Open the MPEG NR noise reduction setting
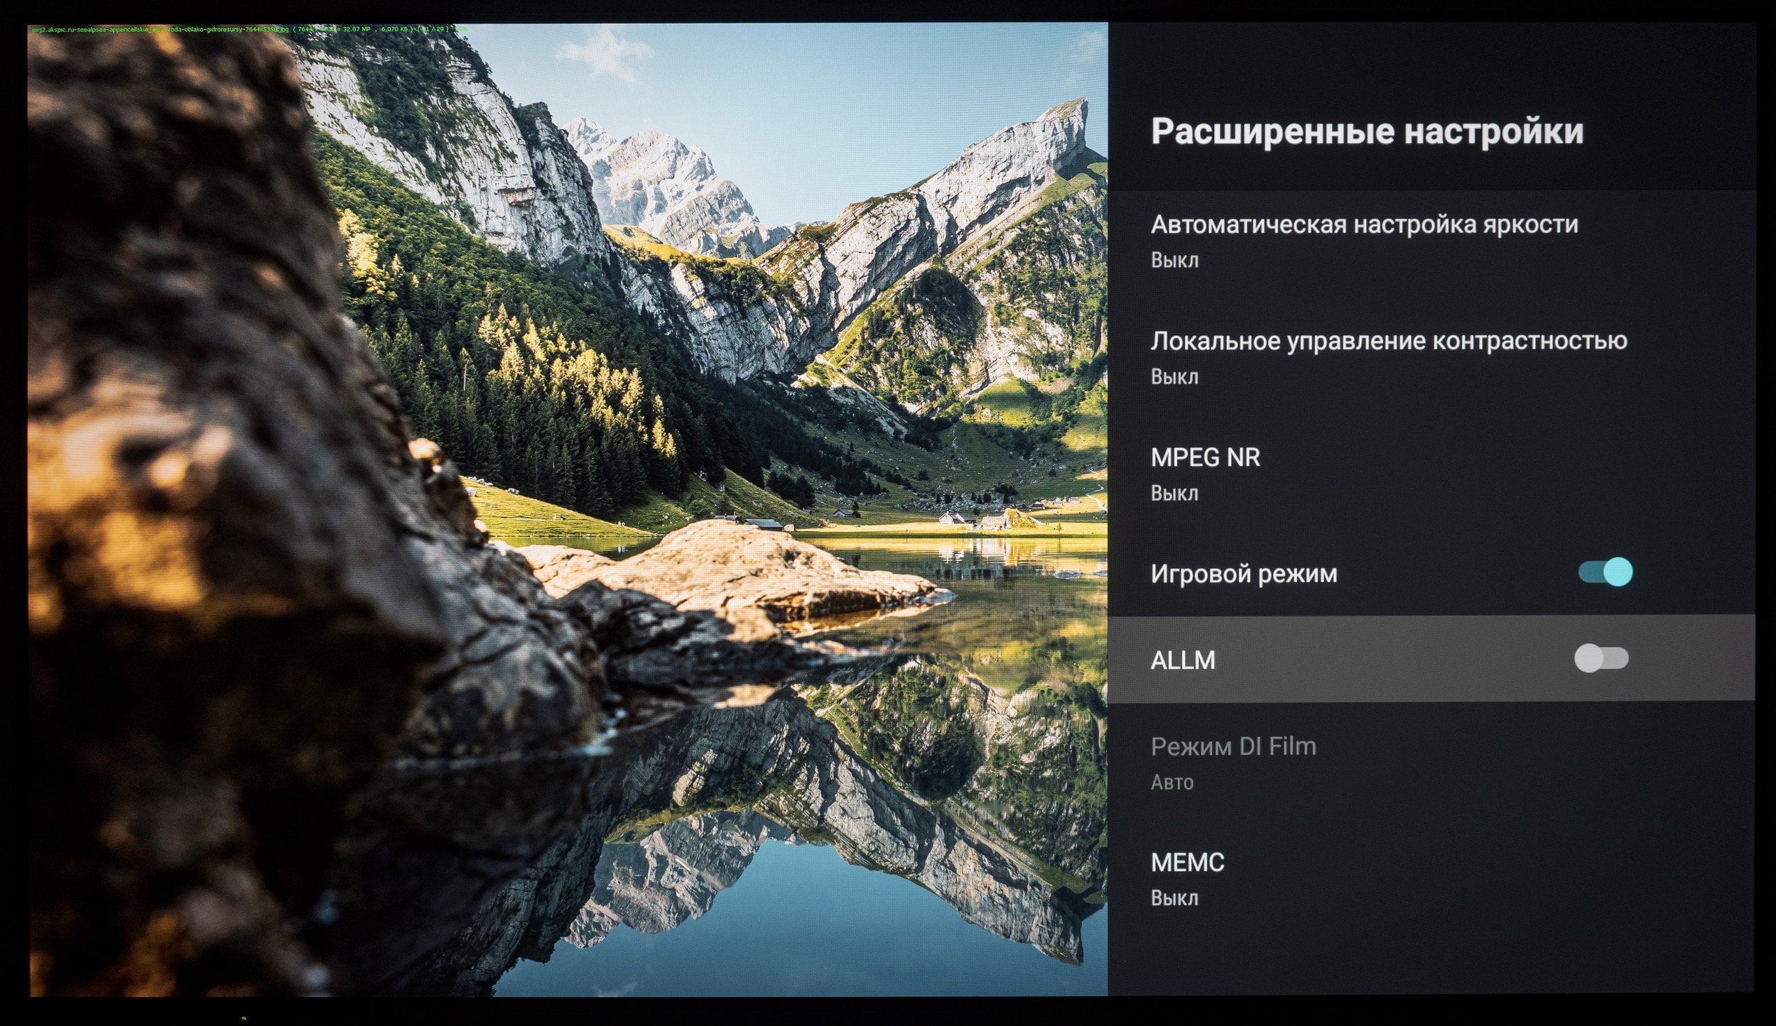The width and height of the screenshot is (1776, 1026). coord(1431,474)
